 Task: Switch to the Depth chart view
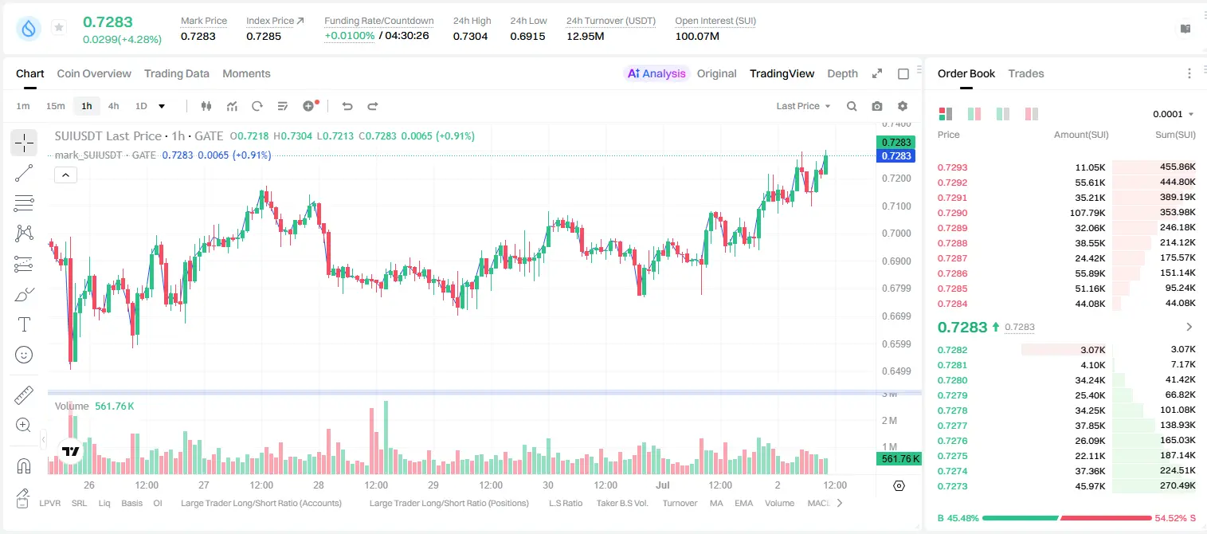[842, 73]
